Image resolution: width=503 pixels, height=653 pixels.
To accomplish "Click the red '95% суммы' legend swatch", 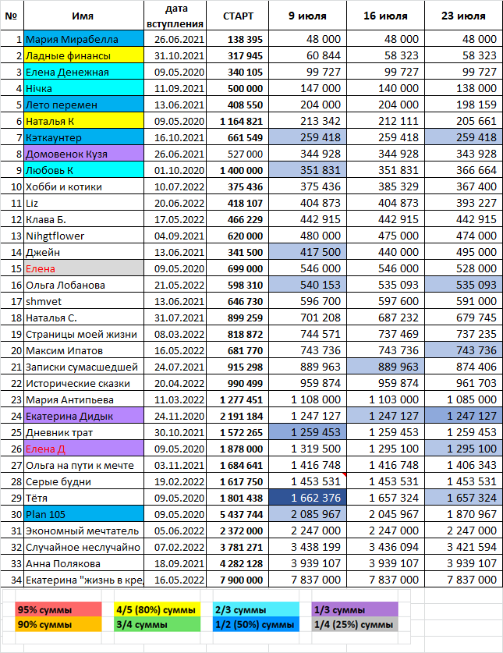I will 58,609.
